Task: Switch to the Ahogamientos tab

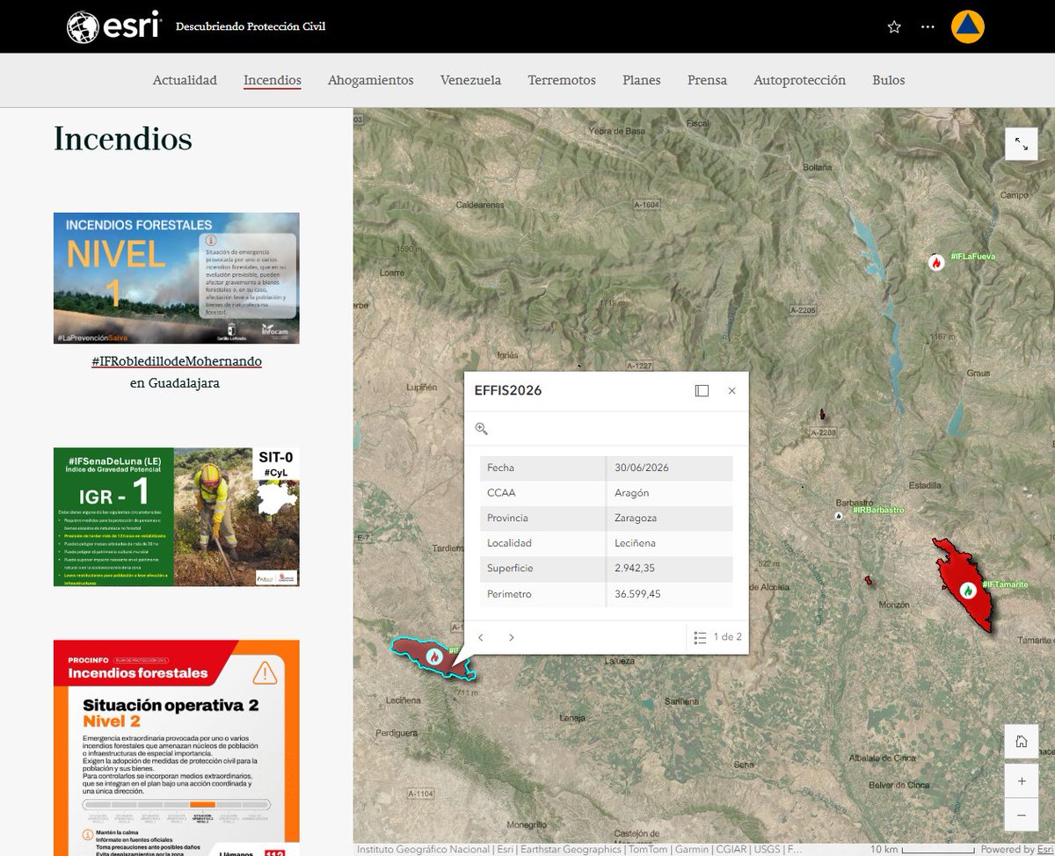Action: (x=371, y=80)
